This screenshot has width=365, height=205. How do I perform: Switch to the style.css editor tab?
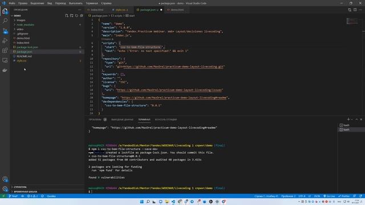point(121,10)
